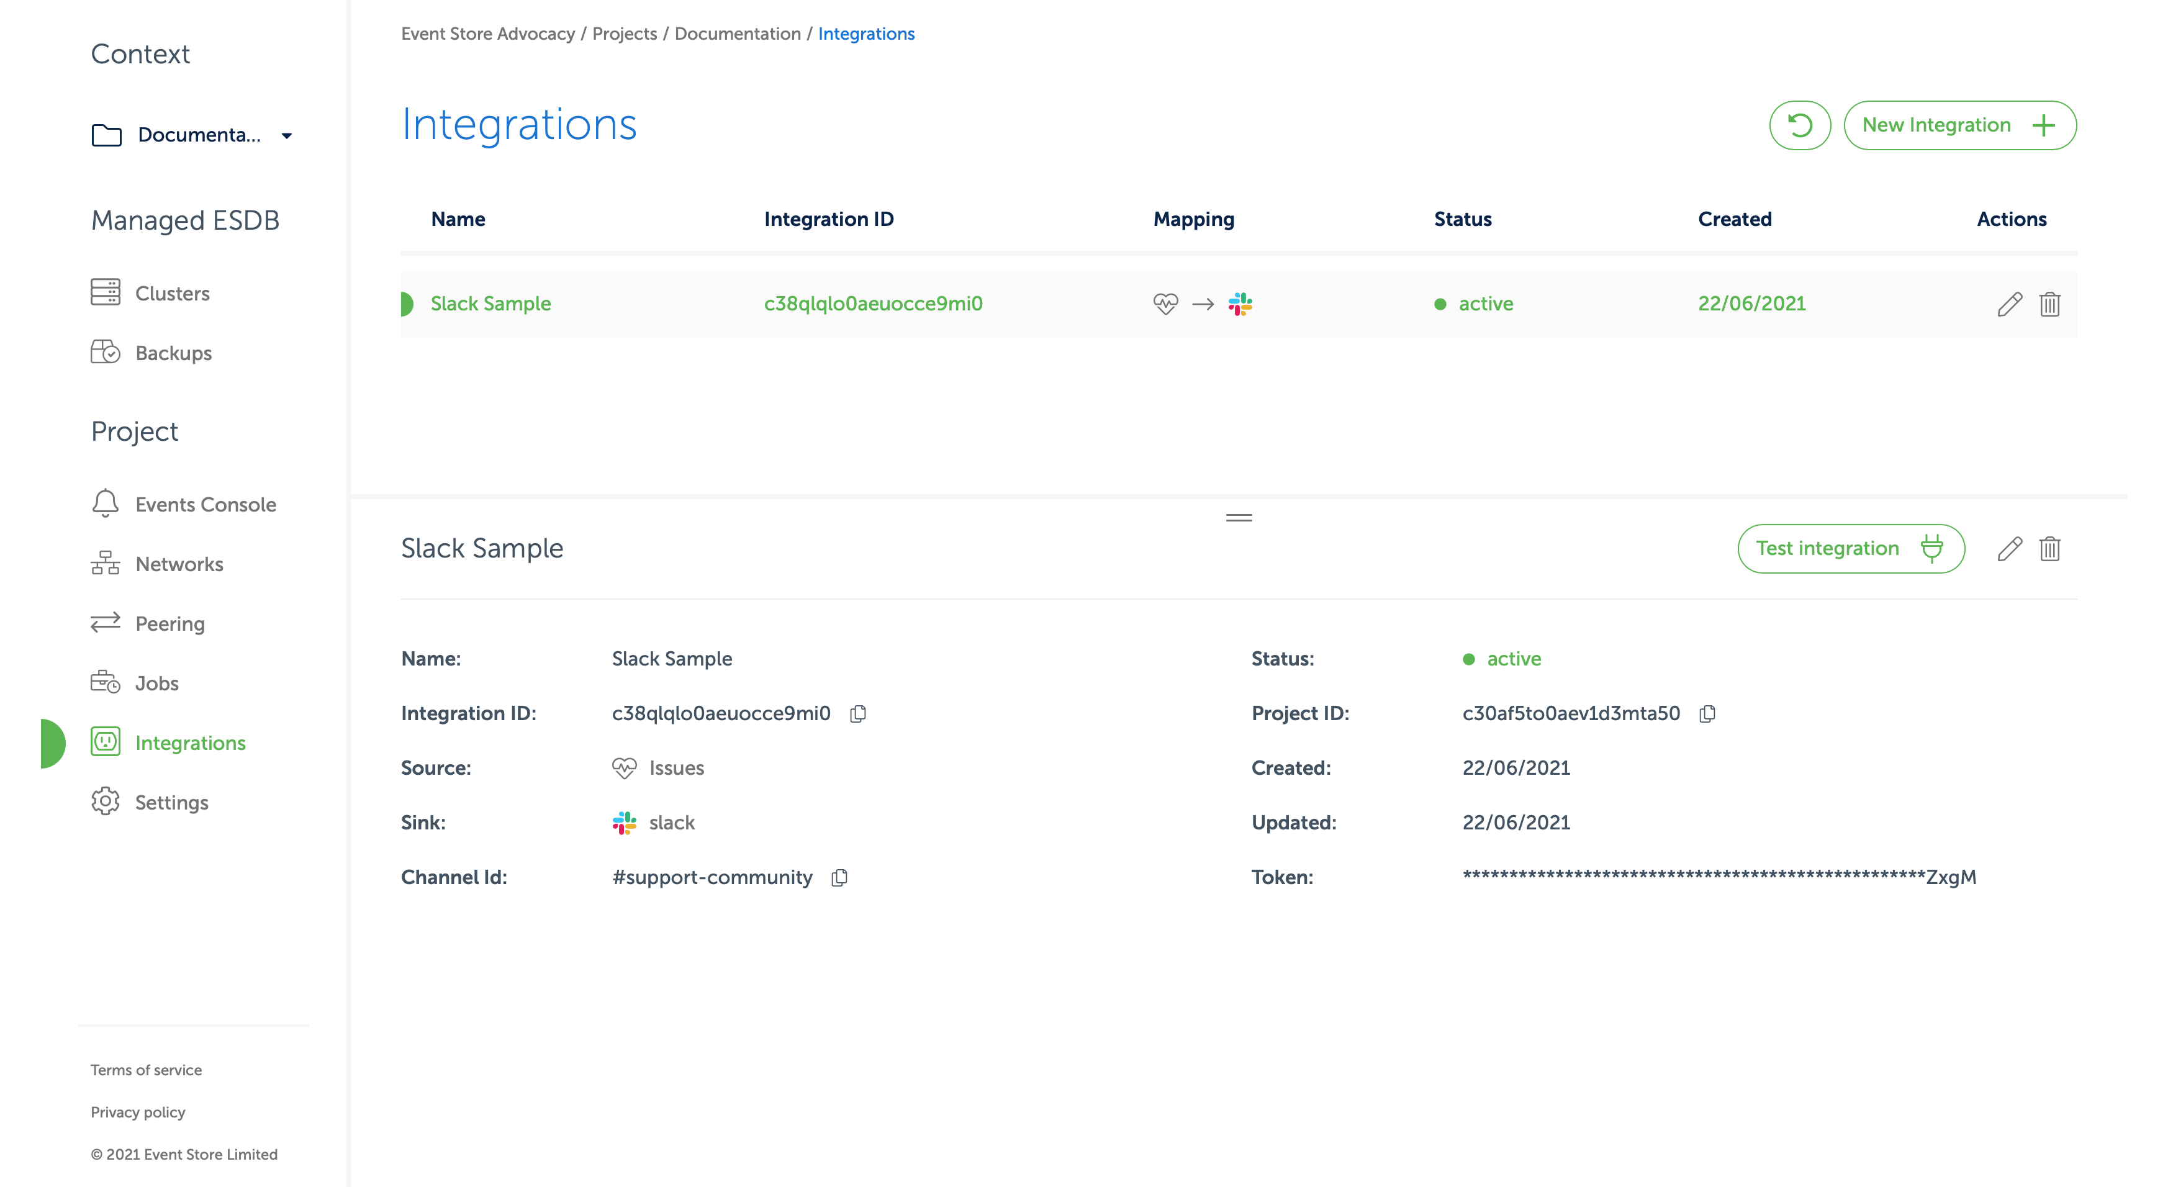Screen dimensions: 2173x1187
Task: Copy the Channel Id to clipboard
Action: [839, 877]
